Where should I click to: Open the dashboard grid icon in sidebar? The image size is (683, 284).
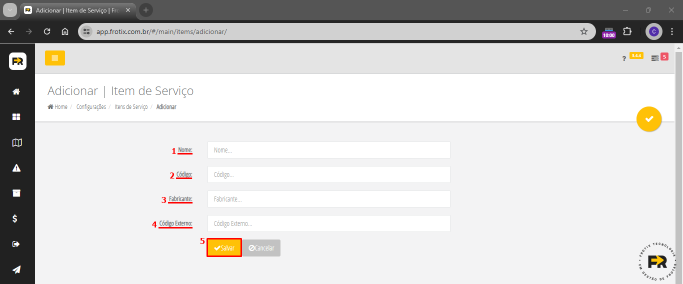[x=16, y=117]
